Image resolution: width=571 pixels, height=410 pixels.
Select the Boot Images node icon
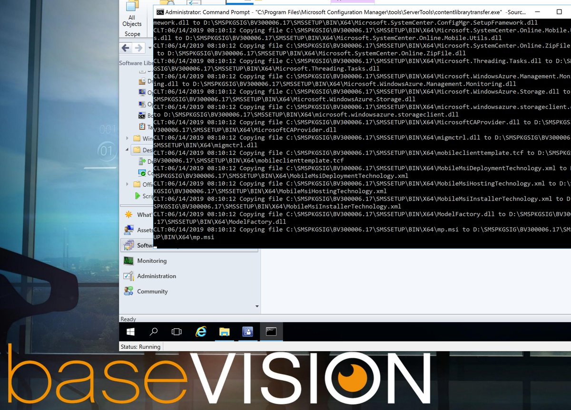point(142,115)
